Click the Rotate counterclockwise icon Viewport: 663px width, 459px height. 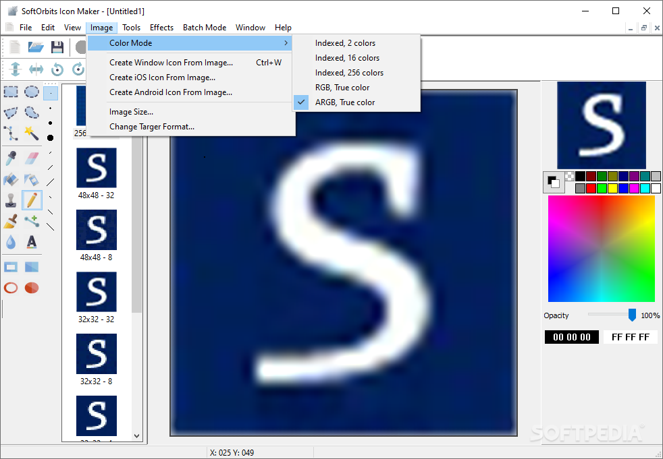[57, 69]
